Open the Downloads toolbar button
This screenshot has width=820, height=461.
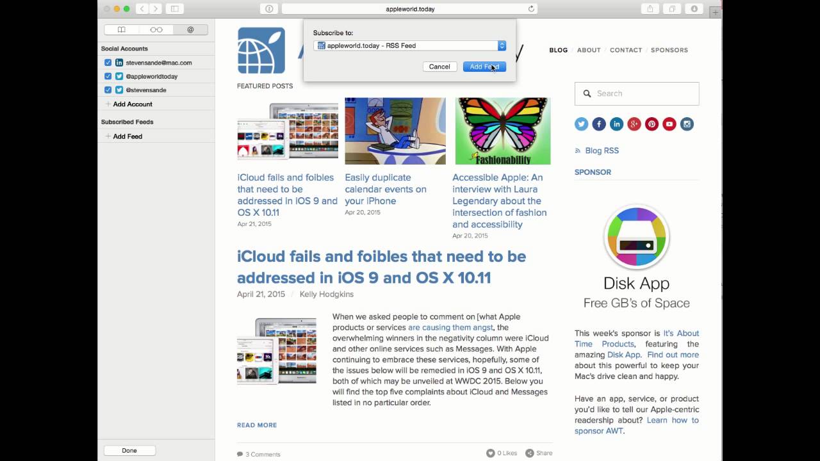[694, 9]
